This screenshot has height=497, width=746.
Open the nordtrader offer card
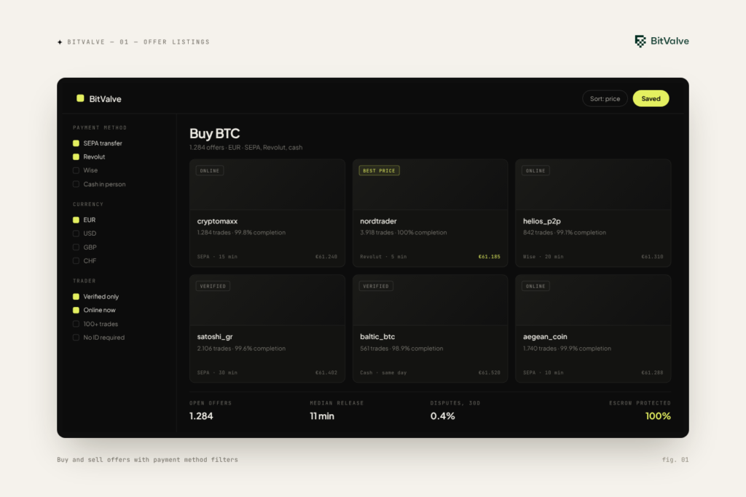tap(430, 213)
